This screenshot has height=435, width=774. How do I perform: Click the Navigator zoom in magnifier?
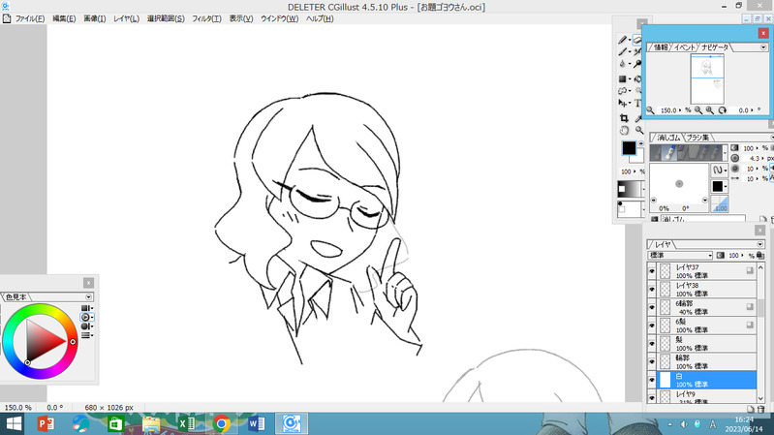710,110
